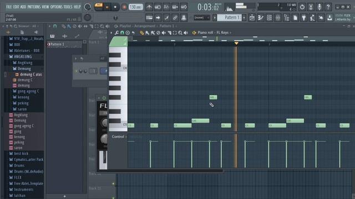355x199 pixels.
Task: Open Piano roll wrench tools menu
Action: coord(116,33)
